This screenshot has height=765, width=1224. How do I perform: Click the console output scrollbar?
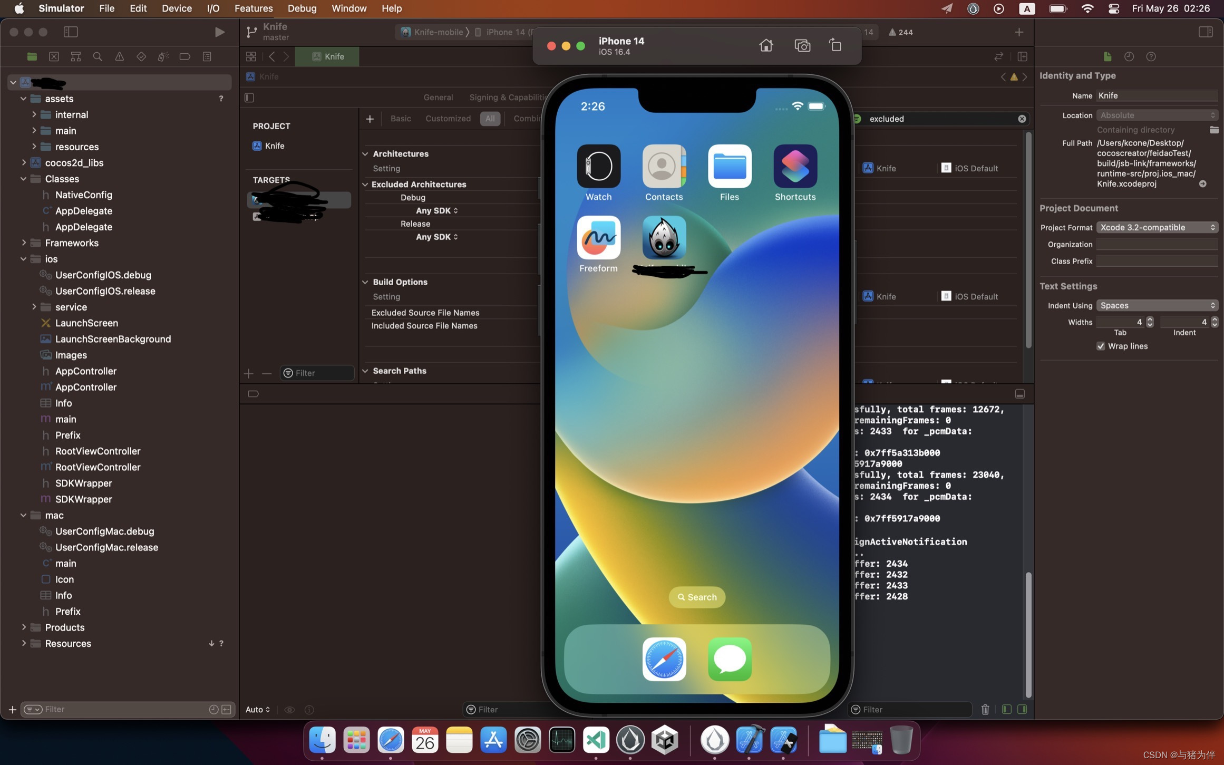(x=1028, y=634)
